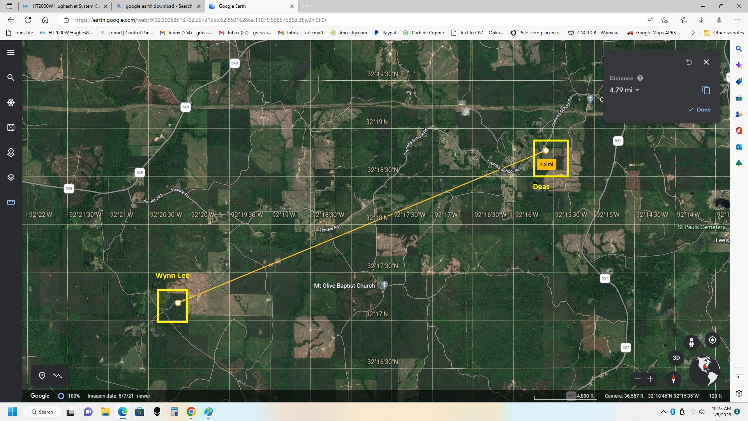Click the I'm Feeling Lucky dice icon
This screenshot has height=421, width=748.
(x=11, y=127)
